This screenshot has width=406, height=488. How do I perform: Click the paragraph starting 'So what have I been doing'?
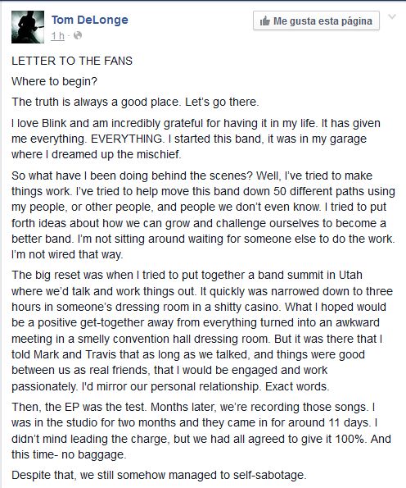[203, 215]
